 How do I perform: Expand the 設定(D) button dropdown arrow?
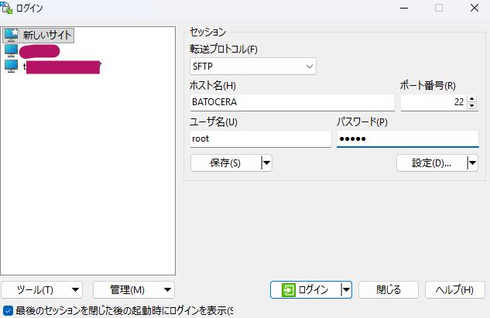[x=472, y=162]
